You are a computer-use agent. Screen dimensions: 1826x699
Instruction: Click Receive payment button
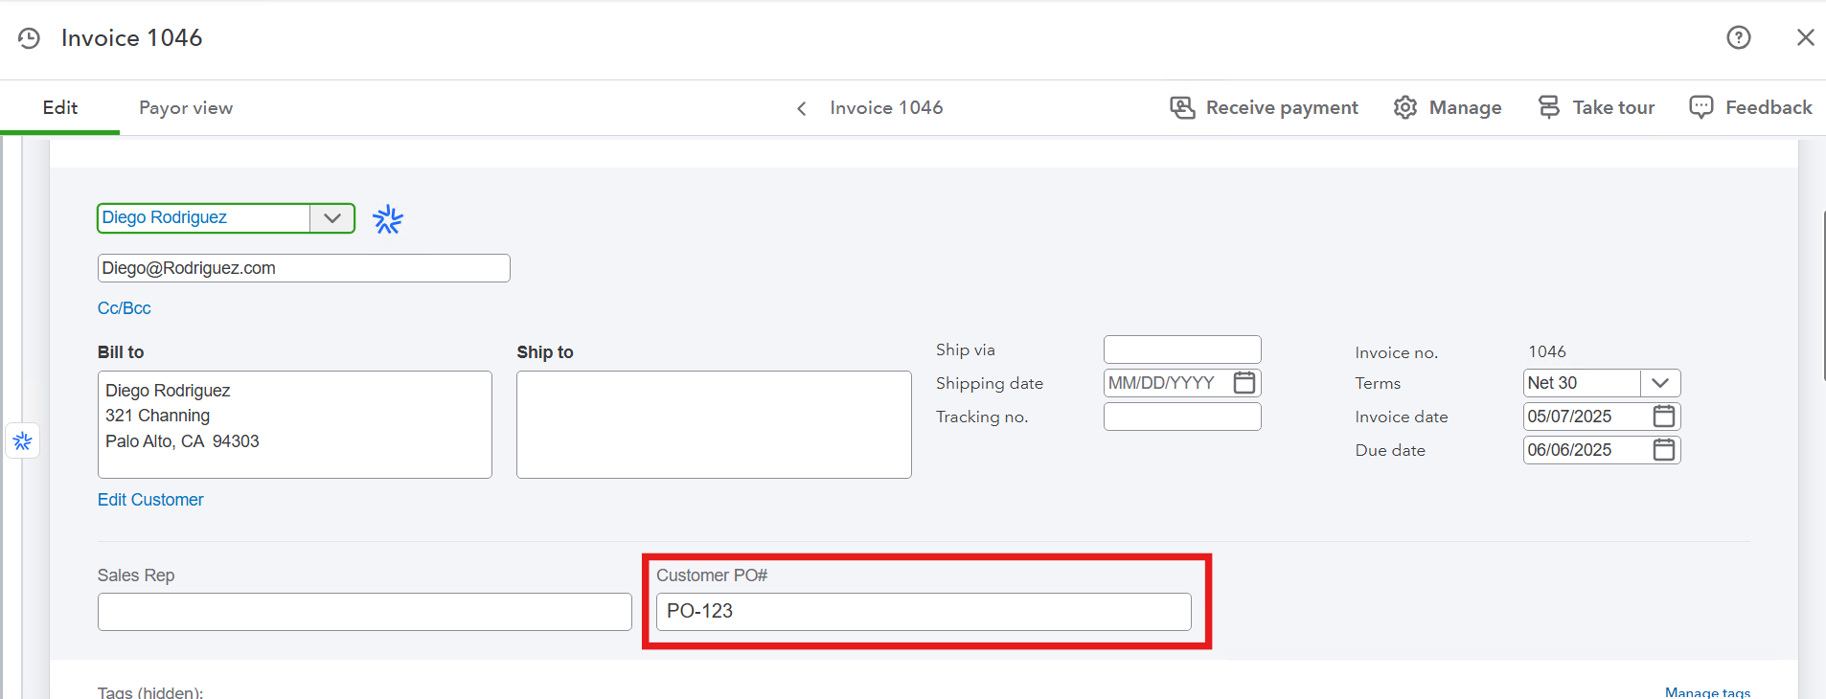tap(1264, 107)
